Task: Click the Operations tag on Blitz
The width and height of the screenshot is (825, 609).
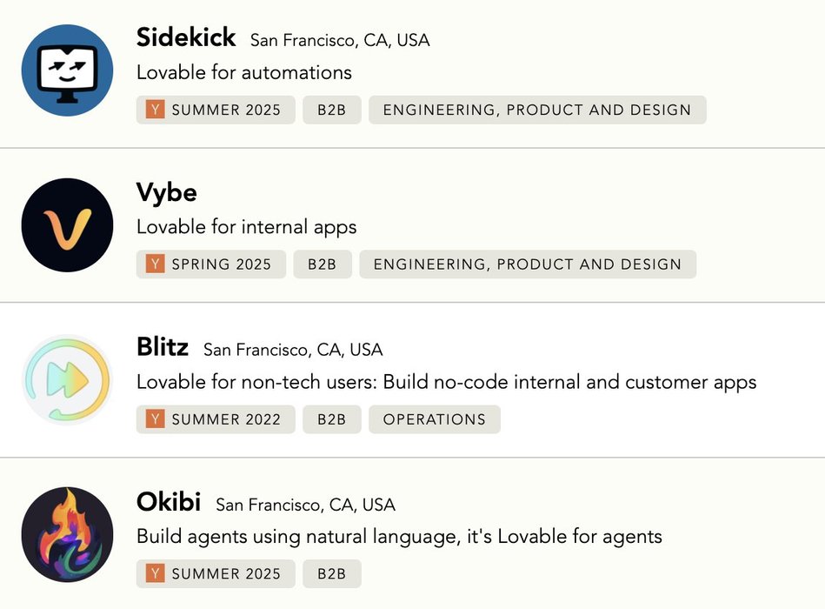Action: 435,419
